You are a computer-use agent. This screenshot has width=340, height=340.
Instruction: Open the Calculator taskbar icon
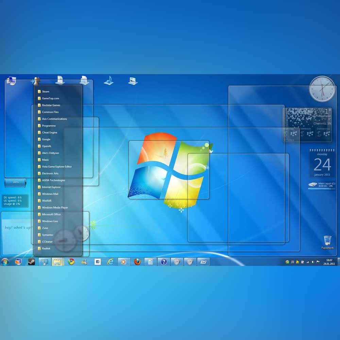(150, 262)
